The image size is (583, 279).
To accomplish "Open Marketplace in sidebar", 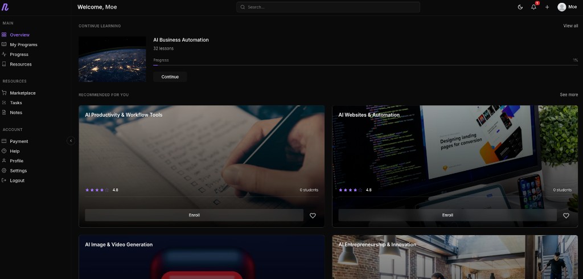I will (23, 93).
